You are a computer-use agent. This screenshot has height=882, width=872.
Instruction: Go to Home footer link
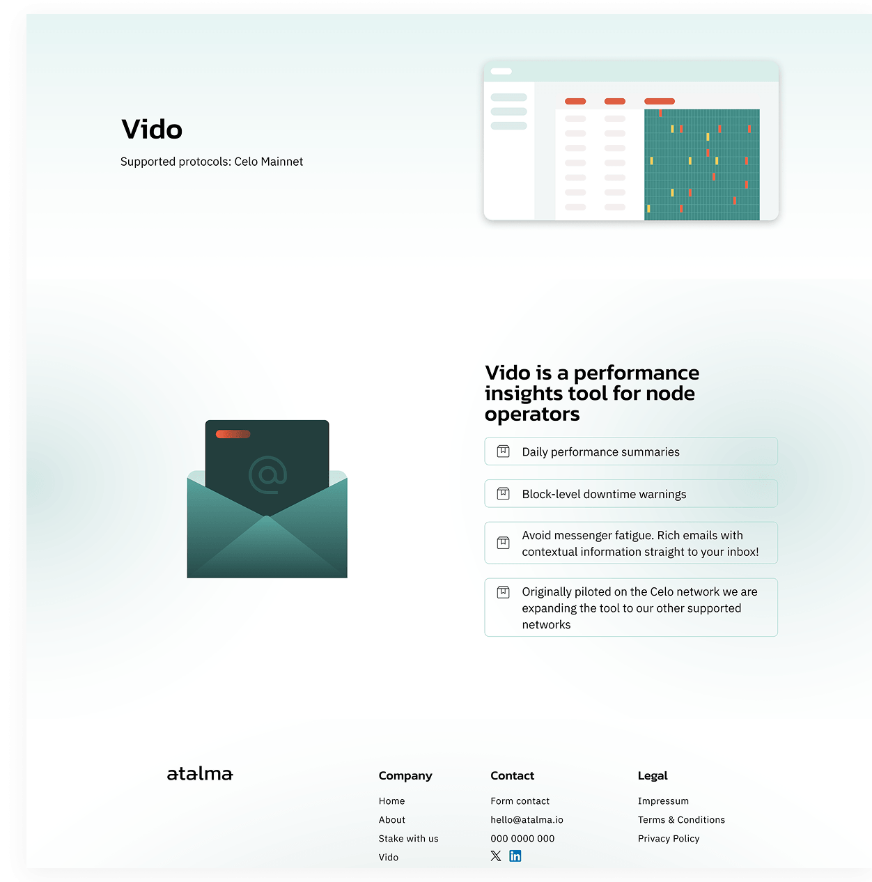point(392,801)
